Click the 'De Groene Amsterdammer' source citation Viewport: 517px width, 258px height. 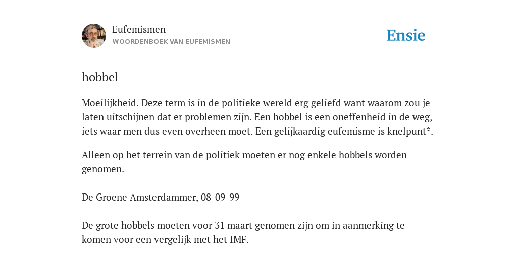(x=140, y=198)
